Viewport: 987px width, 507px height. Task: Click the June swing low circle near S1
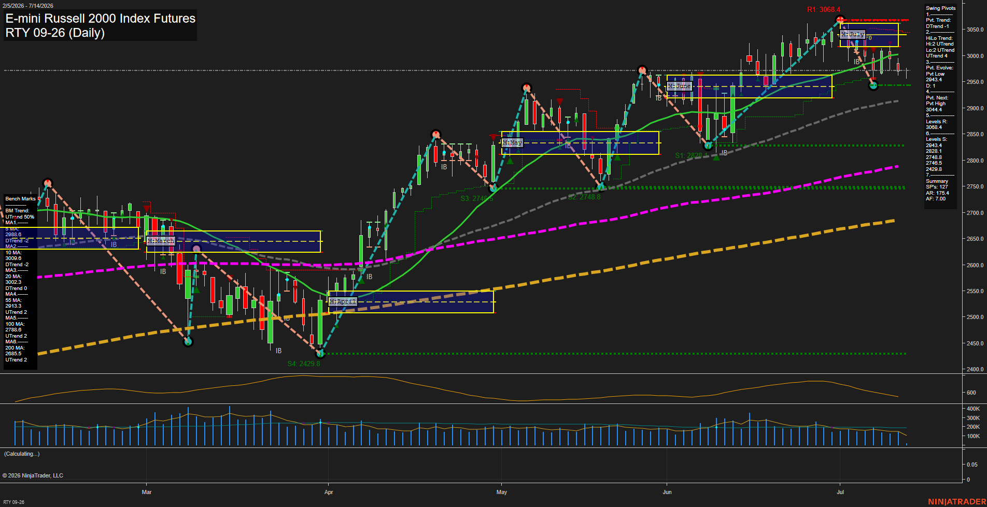coord(709,146)
